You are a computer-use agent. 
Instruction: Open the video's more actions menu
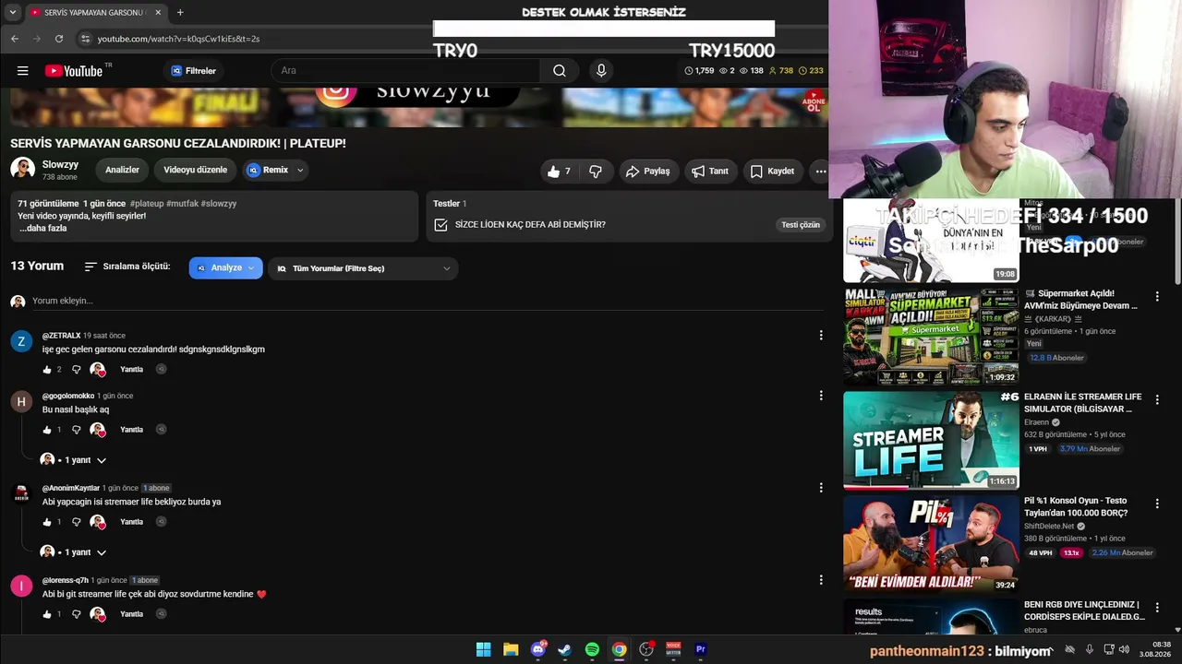[x=820, y=172]
